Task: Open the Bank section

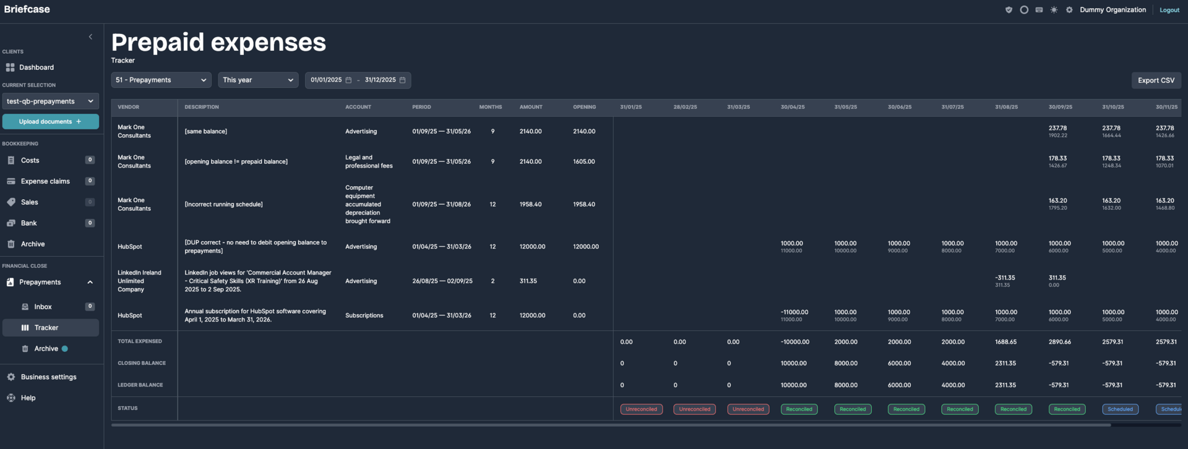Action: [28, 223]
